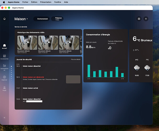The image size is (159, 131).
Task: Click the plus button to add
Action: coord(146,19)
